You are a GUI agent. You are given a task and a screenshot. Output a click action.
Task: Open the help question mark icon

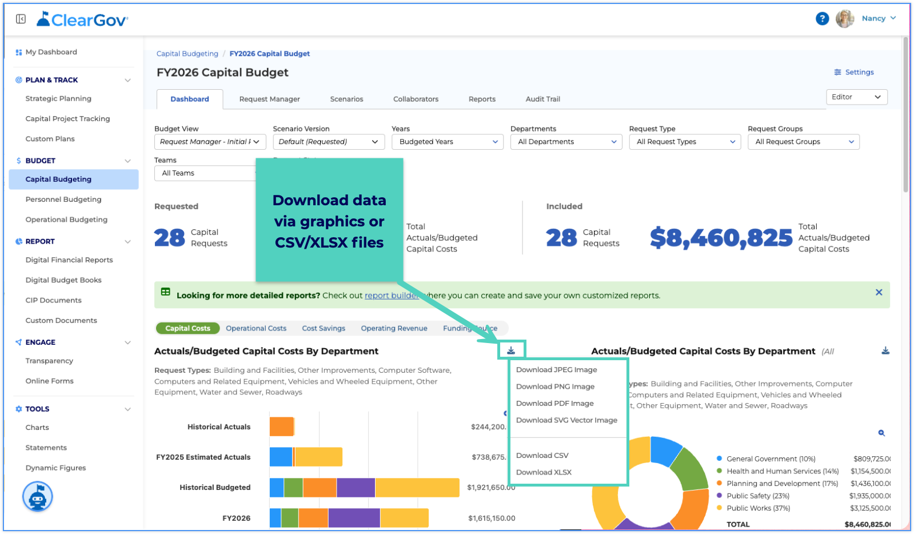822,19
